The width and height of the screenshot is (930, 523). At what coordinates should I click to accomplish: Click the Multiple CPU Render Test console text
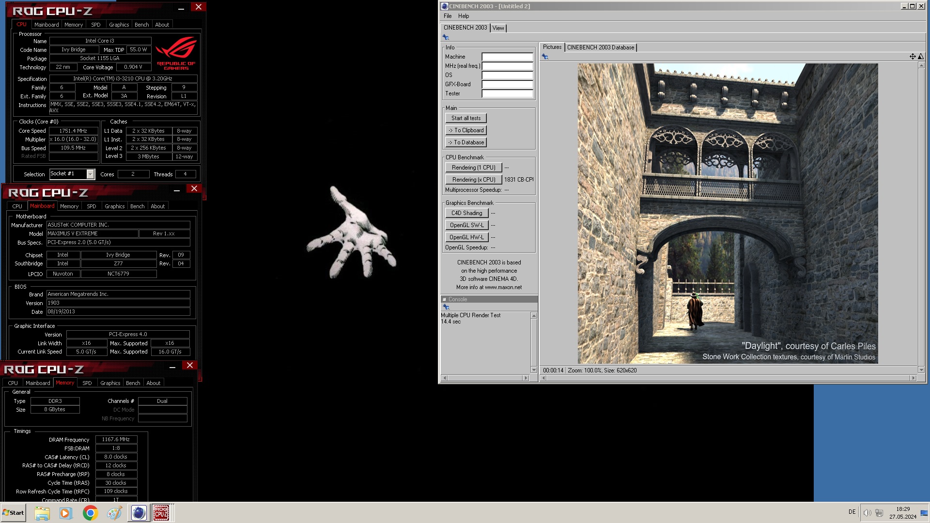pos(470,315)
